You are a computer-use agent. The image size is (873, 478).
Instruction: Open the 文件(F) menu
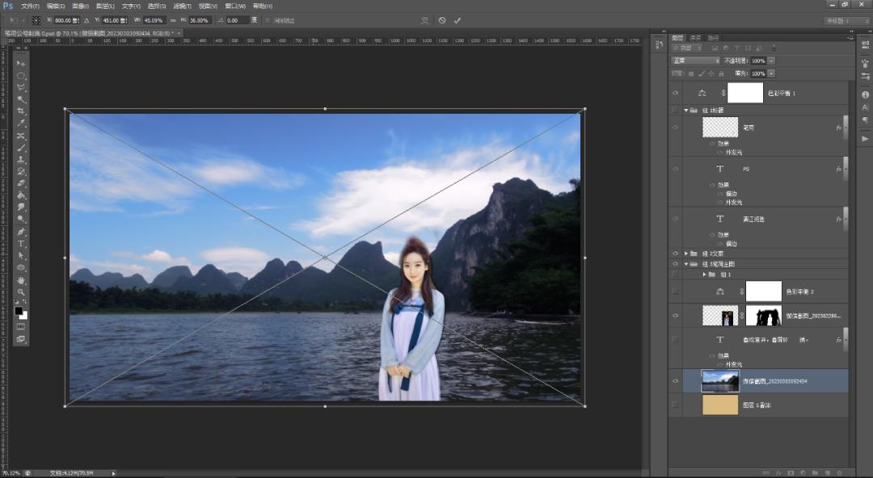point(30,6)
